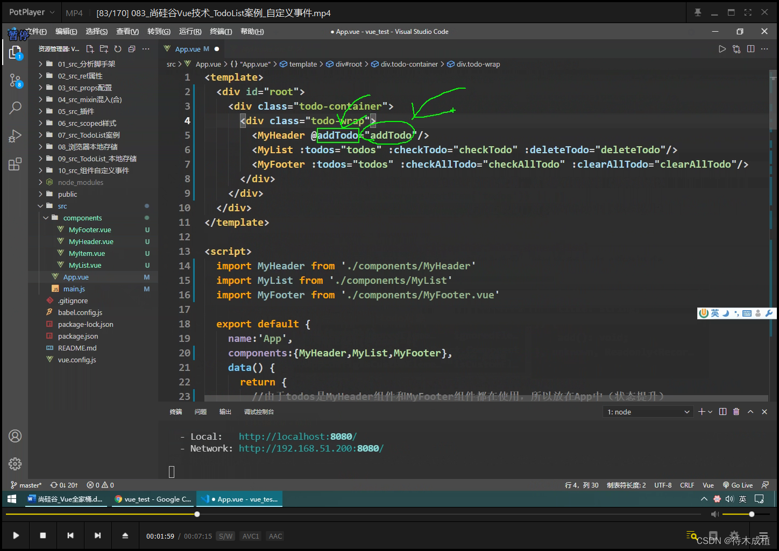Split the terminal panel
The height and width of the screenshot is (551, 779).
click(x=723, y=412)
